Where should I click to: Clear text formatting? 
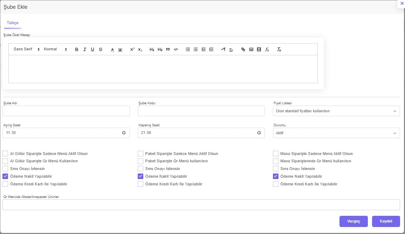279,50
